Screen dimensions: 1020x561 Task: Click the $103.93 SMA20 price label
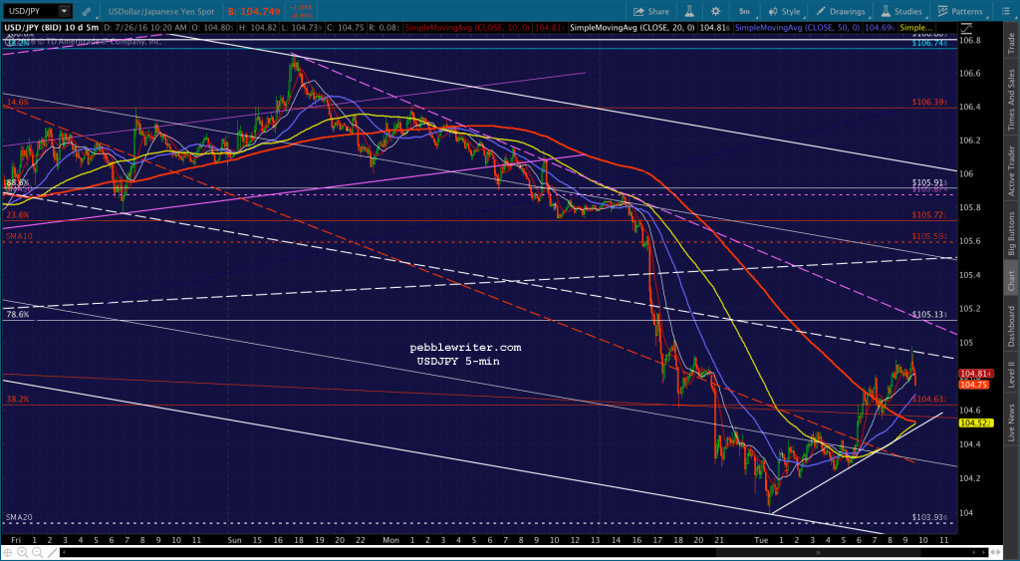[x=928, y=517]
